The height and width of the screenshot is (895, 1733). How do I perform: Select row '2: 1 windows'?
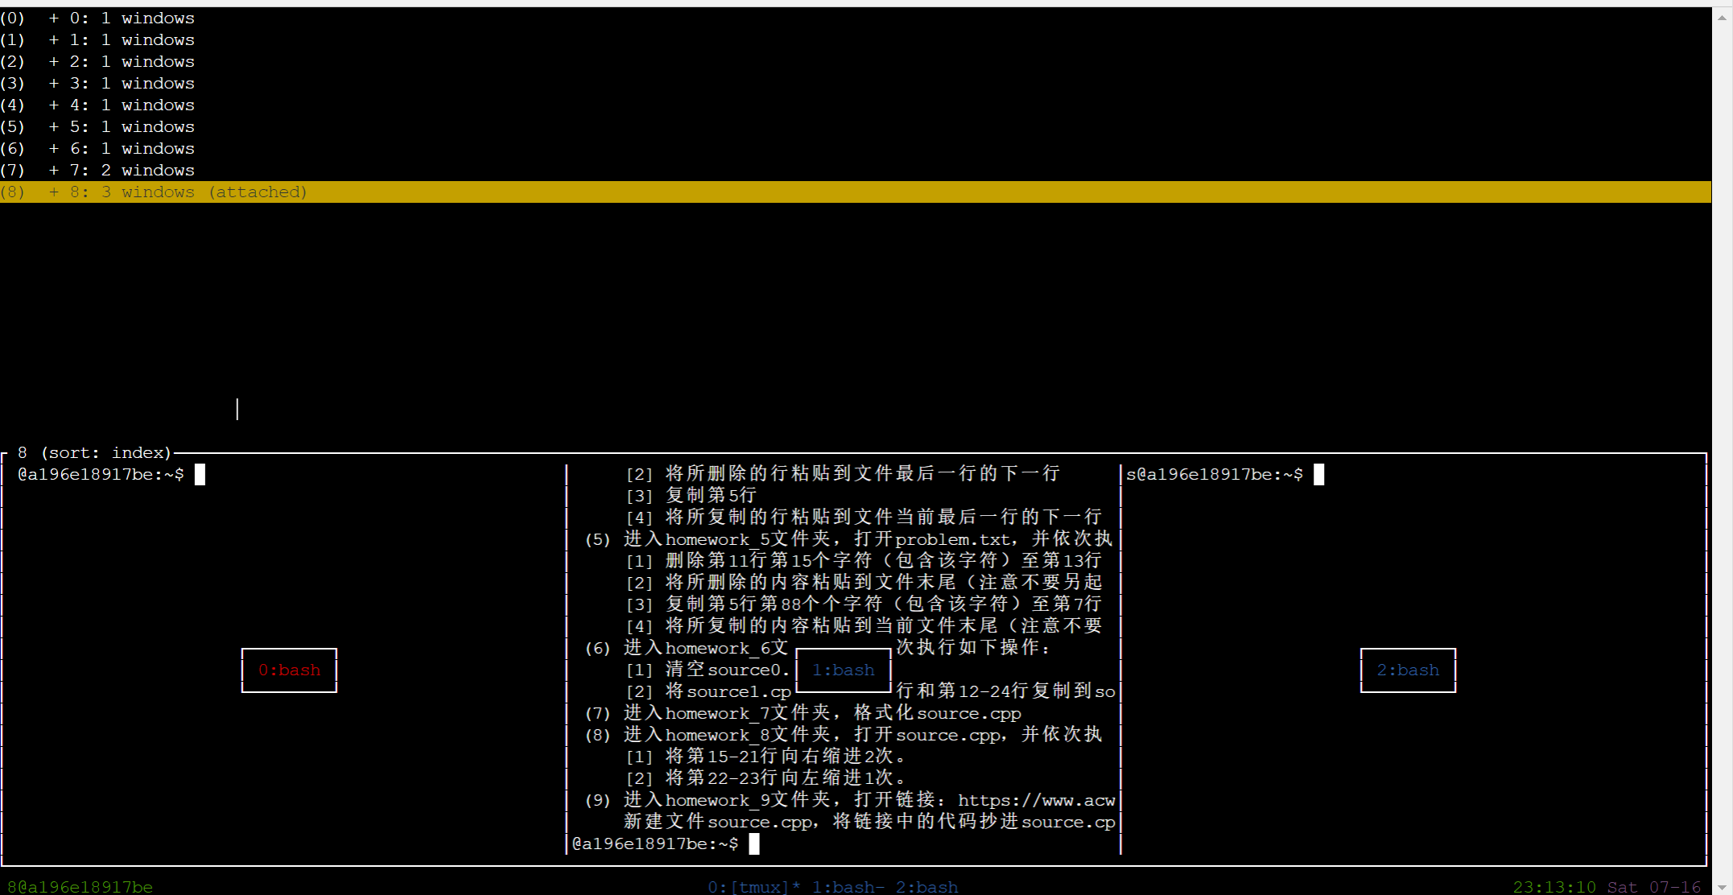(856, 61)
